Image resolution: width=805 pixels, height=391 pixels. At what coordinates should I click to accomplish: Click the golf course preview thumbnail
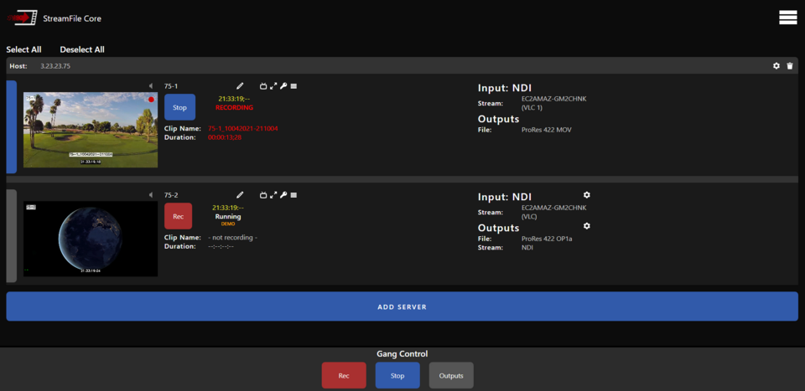coord(90,130)
